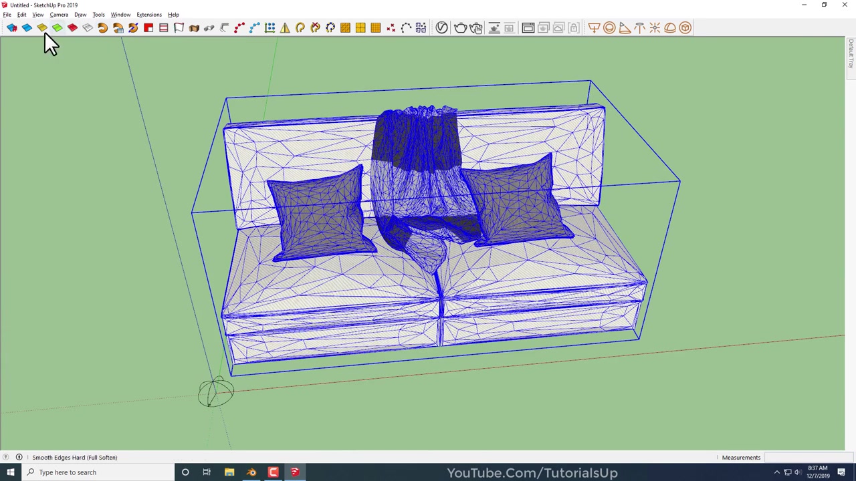Open the V-Ray Frame Buffer

coord(528,27)
